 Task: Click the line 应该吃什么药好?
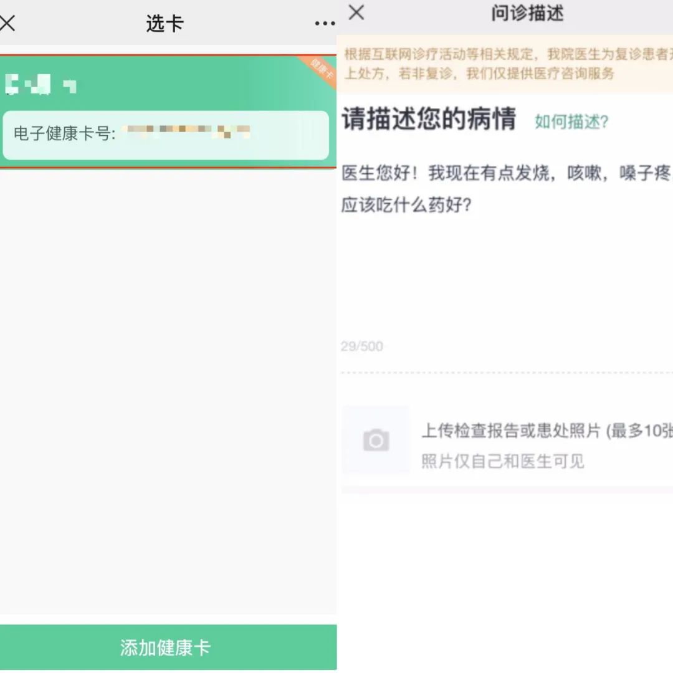406,205
